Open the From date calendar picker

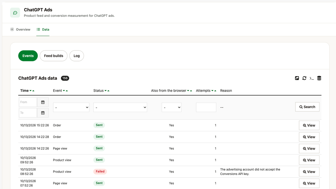[x=43, y=102]
